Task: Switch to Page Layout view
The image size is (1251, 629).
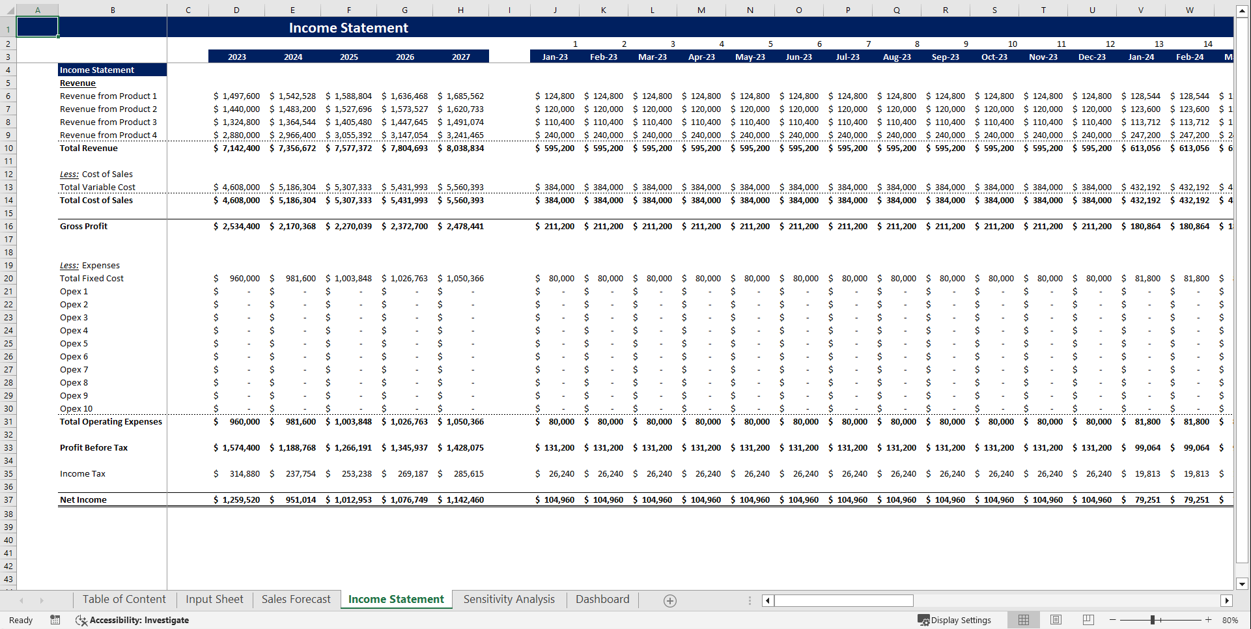Action: (1056, 620)
